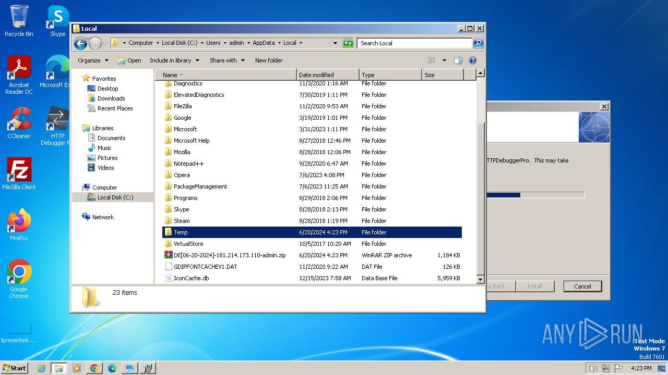Sort by the Size column header
The image size is (668, 375).
click(443, 75)
